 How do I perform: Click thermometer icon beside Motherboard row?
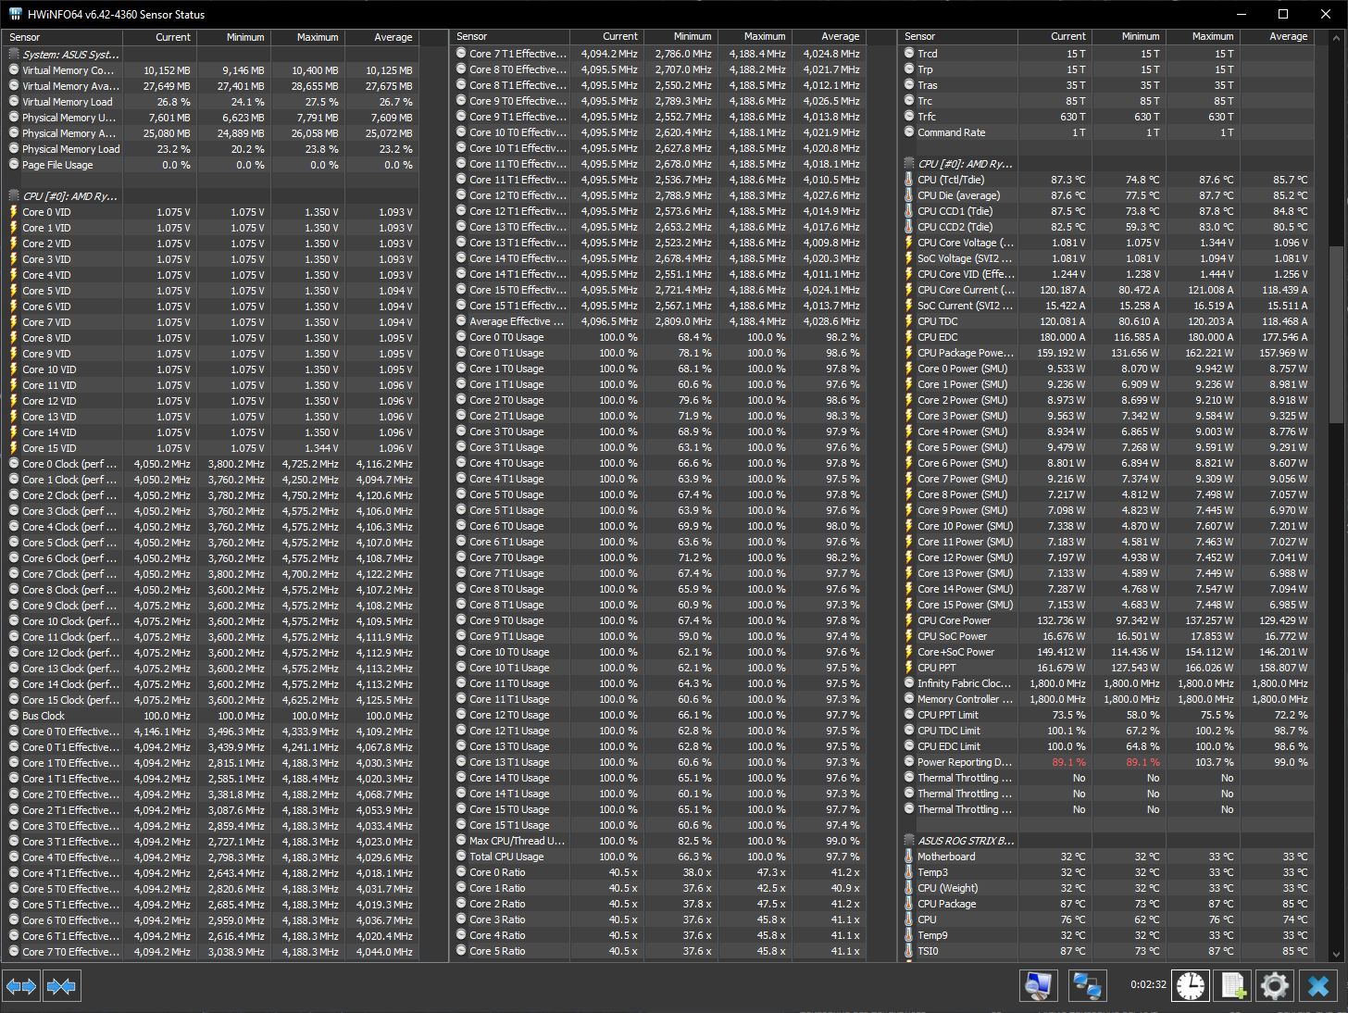(x=909, y=857)
